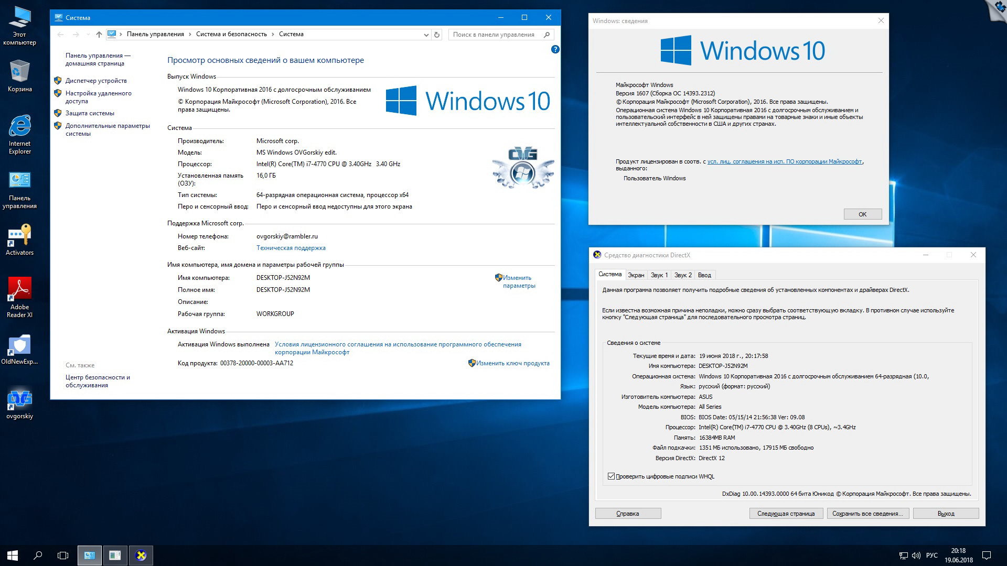
Task: Open Техническая поддержка website link
Action: [291, 248]
